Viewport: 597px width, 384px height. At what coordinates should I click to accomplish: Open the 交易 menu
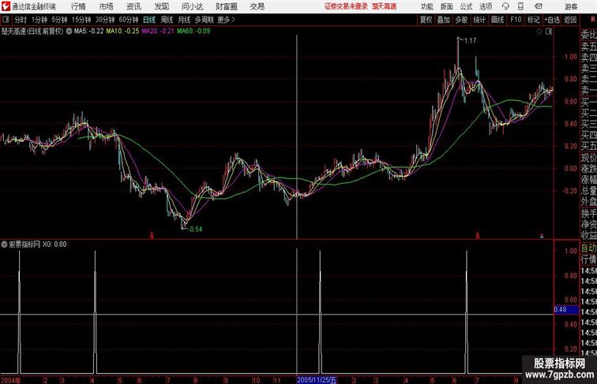point(257,6)
